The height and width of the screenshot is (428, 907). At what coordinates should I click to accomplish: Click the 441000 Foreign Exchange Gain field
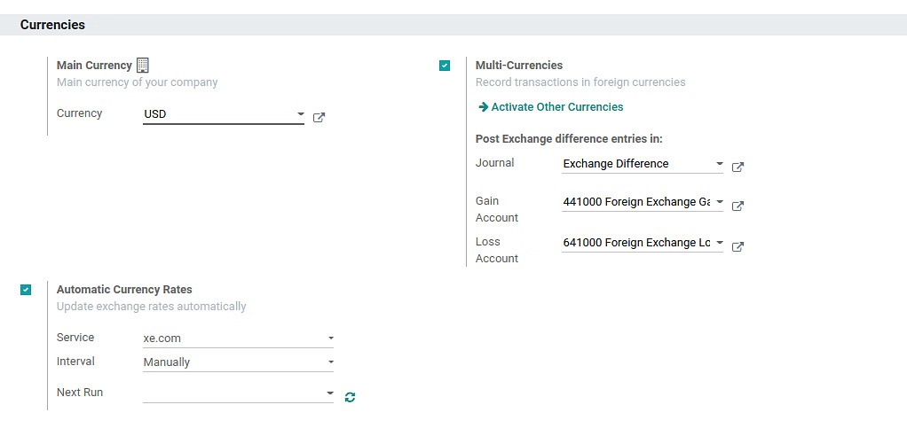coord(636,202)
